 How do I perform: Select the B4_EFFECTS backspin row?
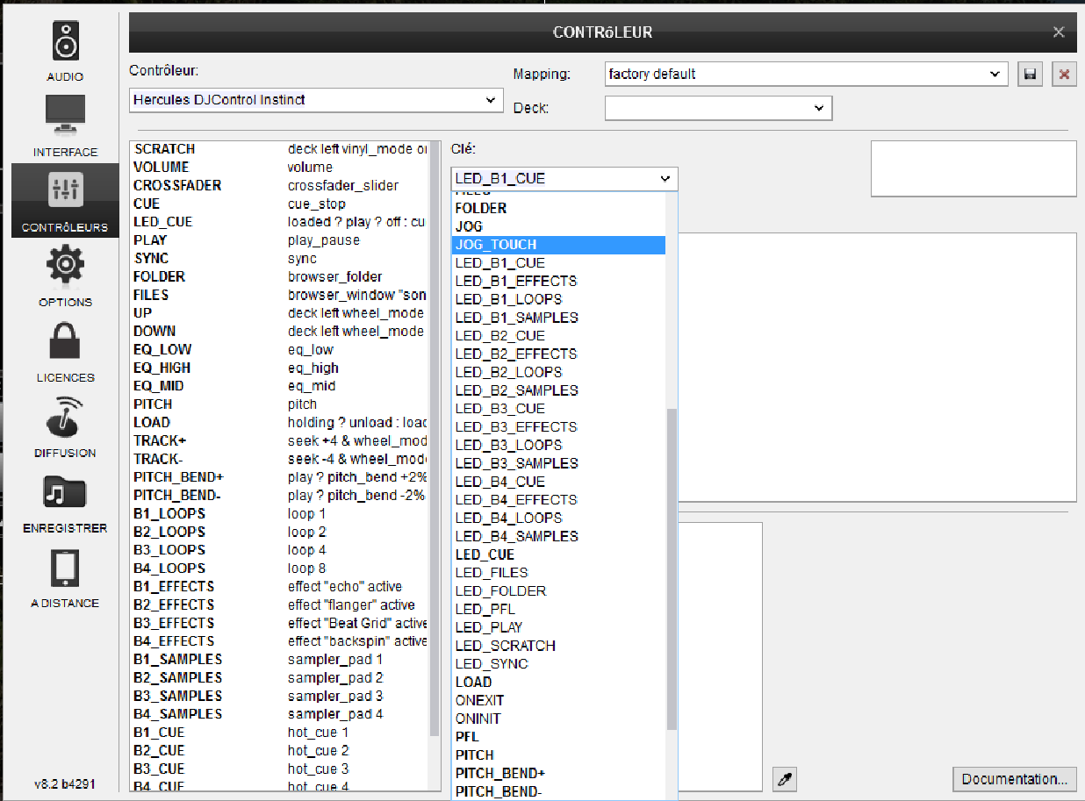point(279,641)
